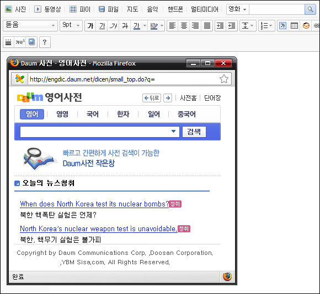This screenshot has width=320, height=294.
Task: Switch to the 일어 dictionary tab
Action: click(154, 114)
